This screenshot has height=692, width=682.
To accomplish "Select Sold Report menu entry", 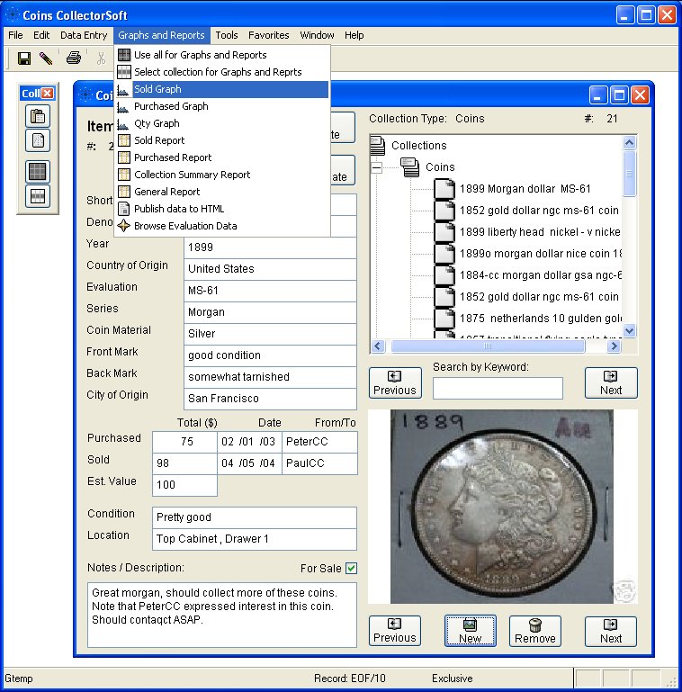I will [x=222, y=140].
